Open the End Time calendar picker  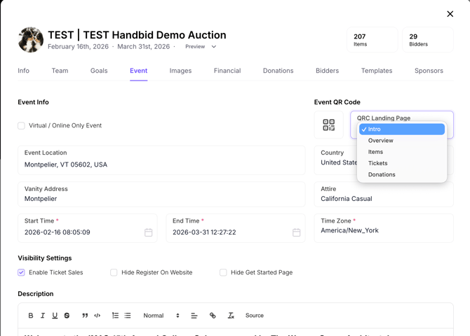[297, 232]
